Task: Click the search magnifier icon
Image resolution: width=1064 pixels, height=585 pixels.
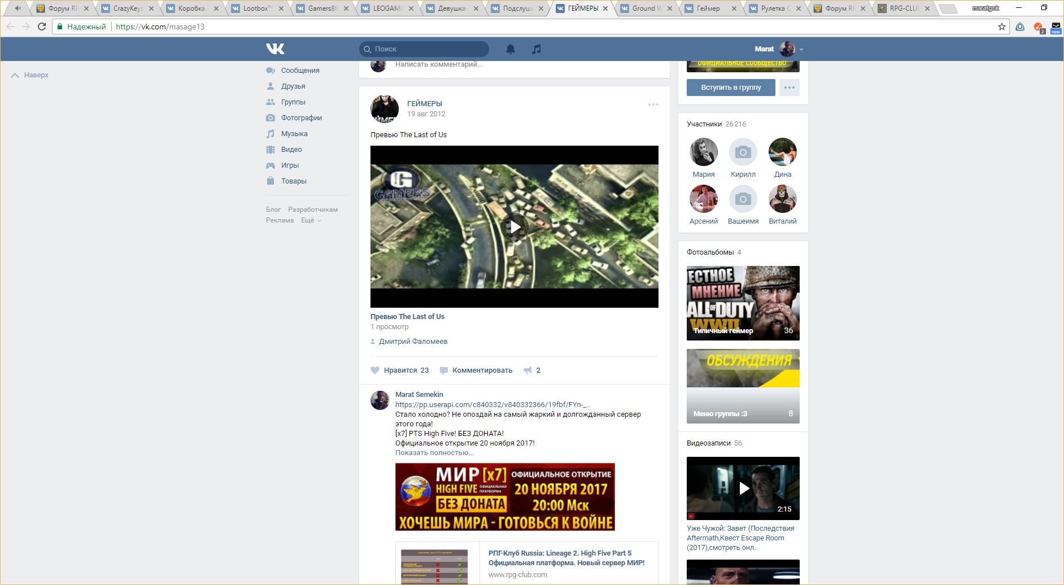Action: click(367, 49)
